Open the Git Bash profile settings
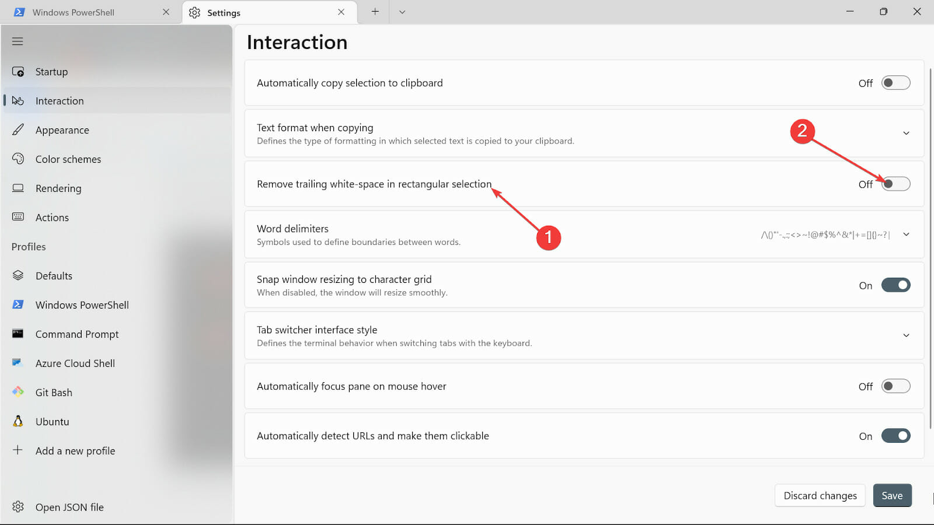The width and height of the screenshot is (934, 525). pos(117,393)
